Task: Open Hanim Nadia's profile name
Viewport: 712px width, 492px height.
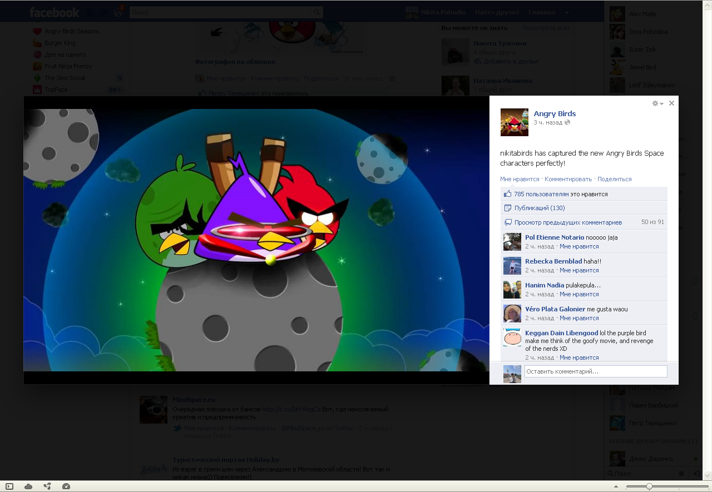Action: tap(545, 285)
